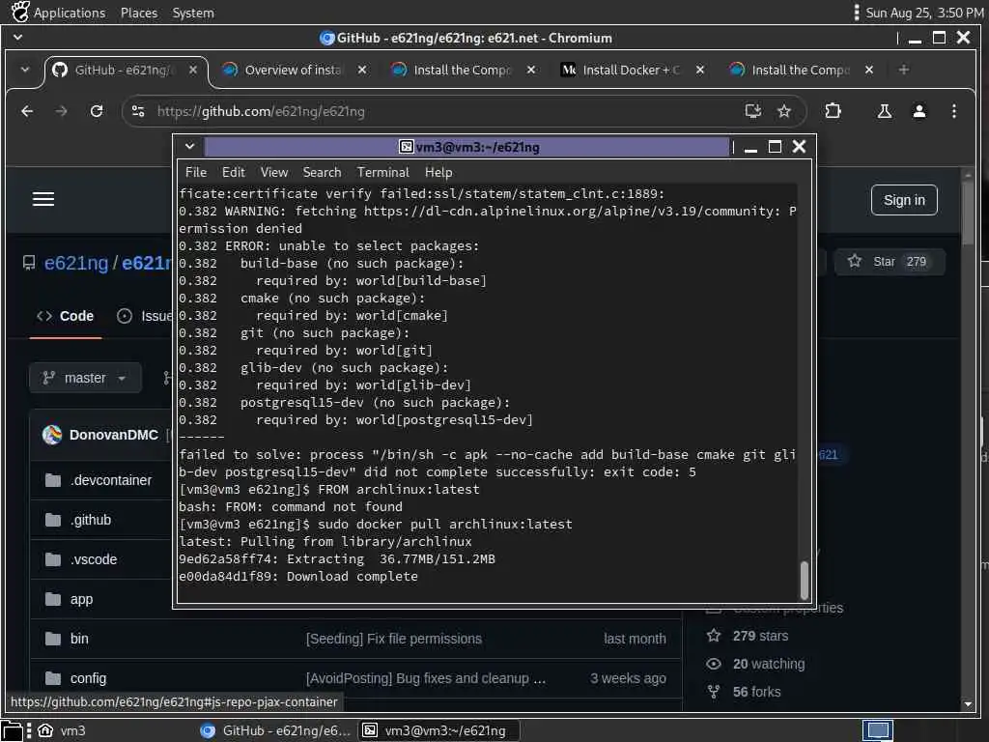Viewport: 989px width, 742px height.
Task: Open Chromium three-dot menu
Action: click(x=953, y=112)
